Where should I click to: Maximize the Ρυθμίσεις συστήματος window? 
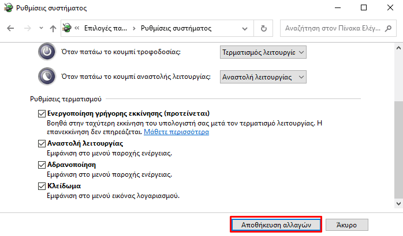[x=364, y=7]
